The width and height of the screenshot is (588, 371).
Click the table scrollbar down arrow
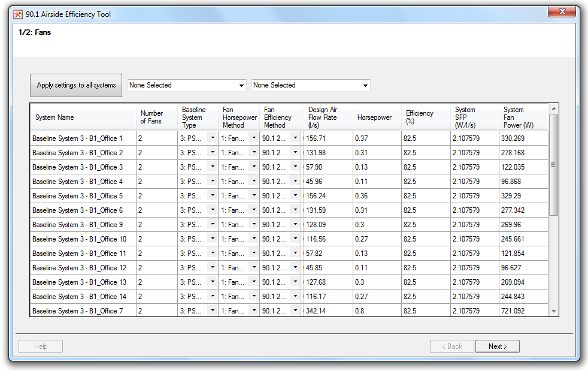click(553, 312)
